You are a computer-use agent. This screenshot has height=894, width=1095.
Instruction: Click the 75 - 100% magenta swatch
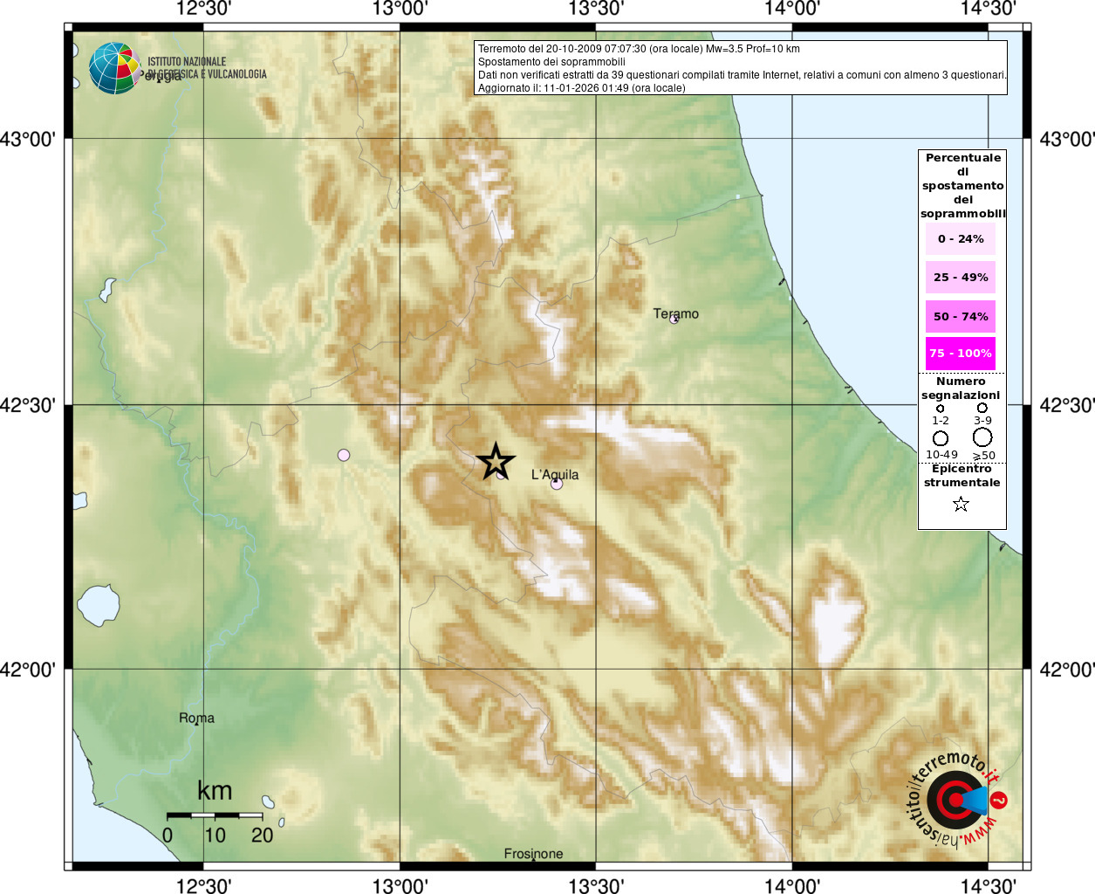click(961, 354)
